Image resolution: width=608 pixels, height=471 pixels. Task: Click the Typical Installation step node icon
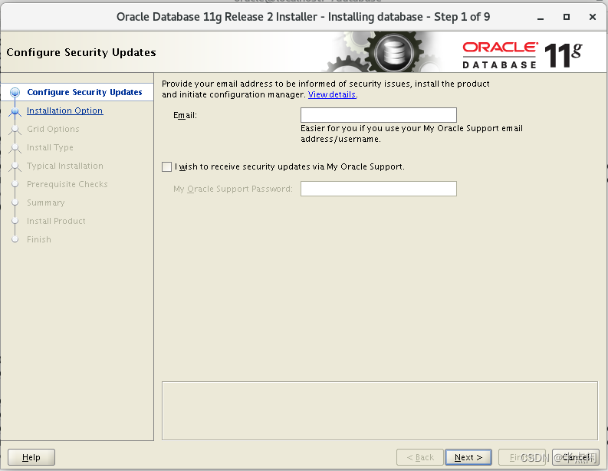coord(15,166)
